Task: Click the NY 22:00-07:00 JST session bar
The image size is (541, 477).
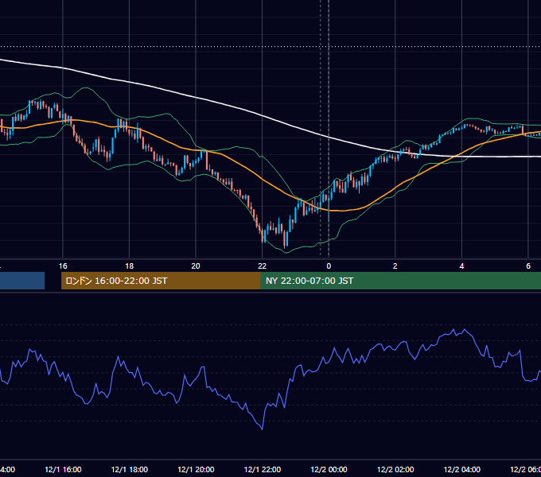Action: click(400, 281)
